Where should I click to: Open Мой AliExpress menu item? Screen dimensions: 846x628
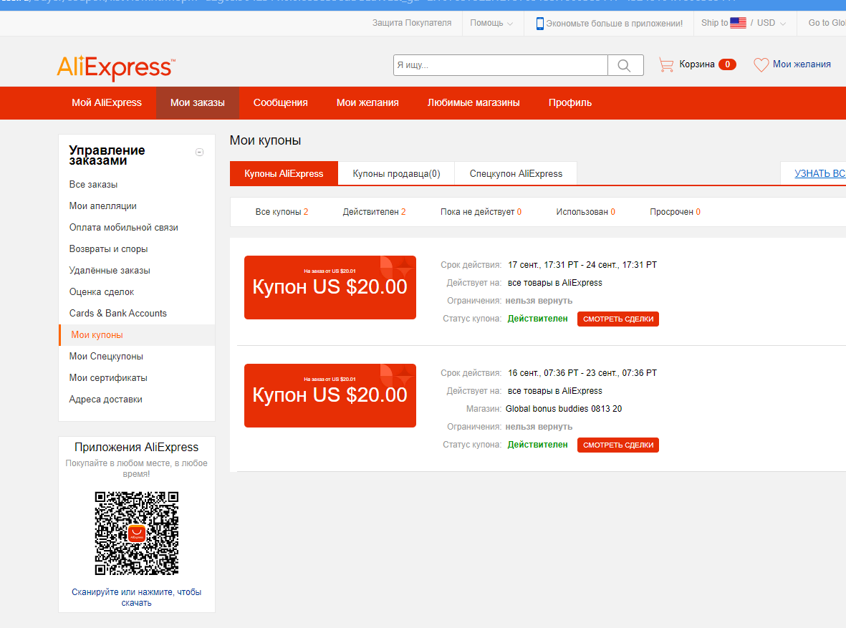pos(107,102)
